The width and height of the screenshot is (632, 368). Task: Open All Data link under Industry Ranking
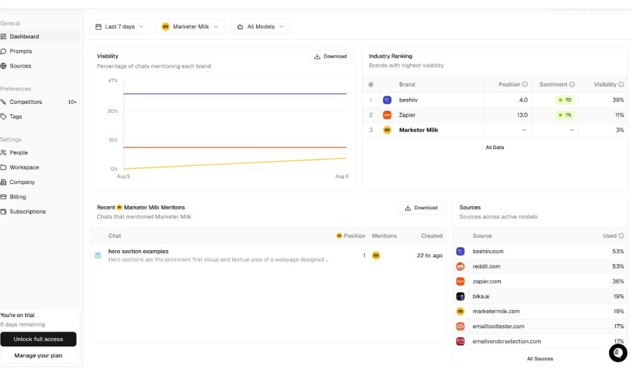click(x=495, y=147)
